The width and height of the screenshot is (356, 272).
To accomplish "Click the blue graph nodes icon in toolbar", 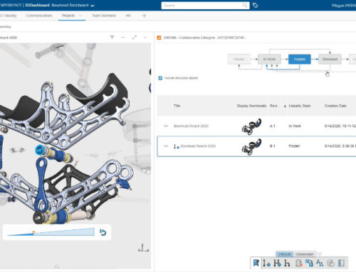I will click(320, 263).
